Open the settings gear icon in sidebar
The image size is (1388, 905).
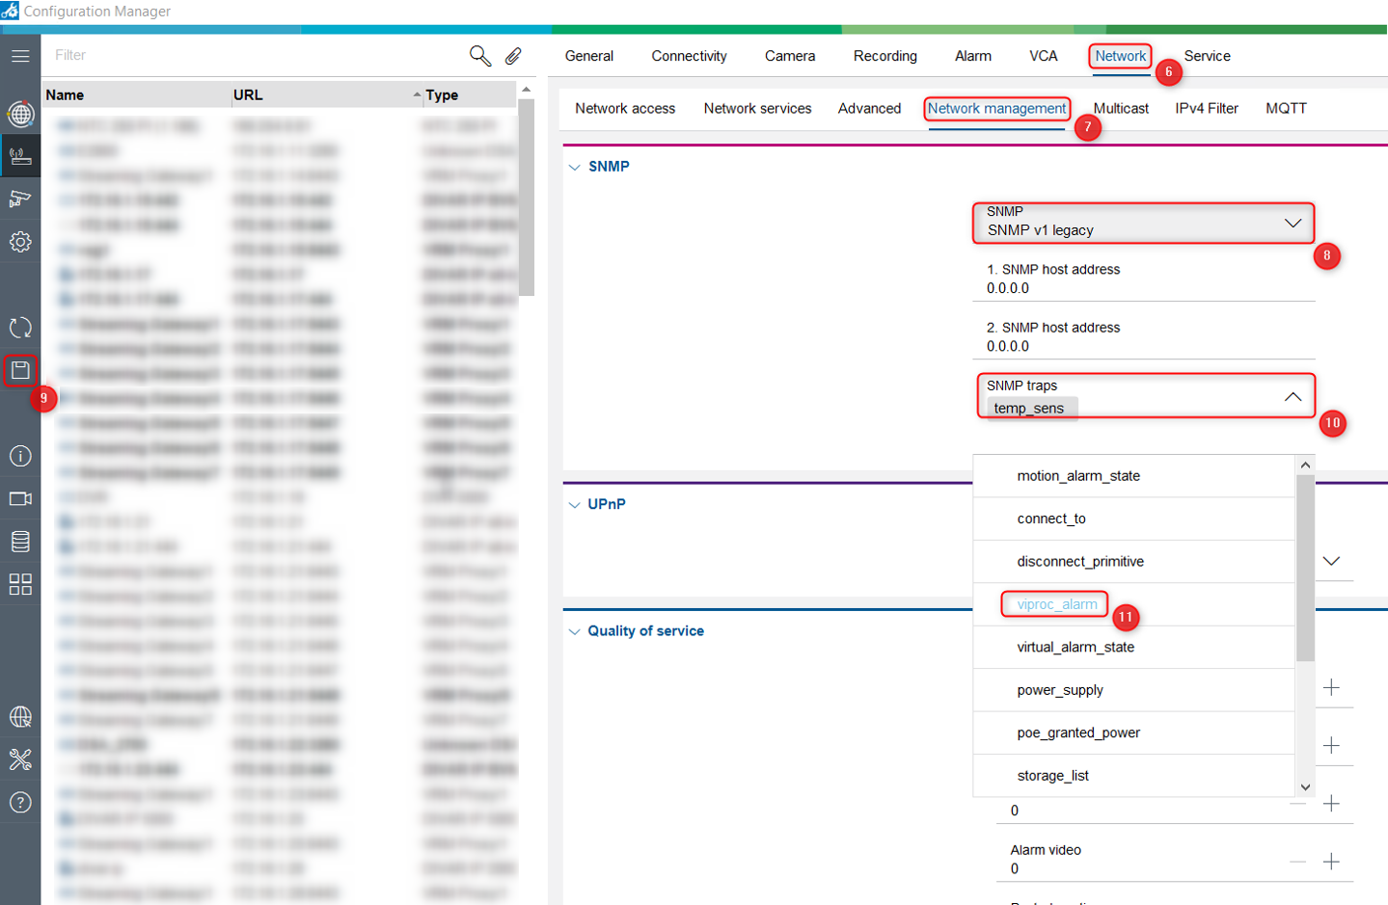click(20, 242)
